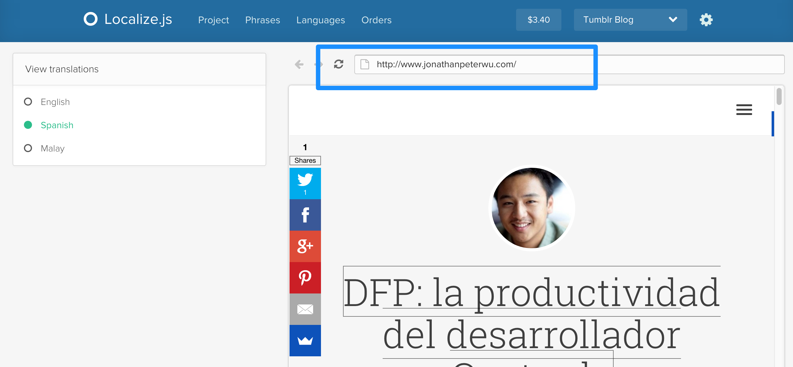The height and width of the screenshot is (367, 793).
Task: Click the URL address field
Action: (569, 64)
